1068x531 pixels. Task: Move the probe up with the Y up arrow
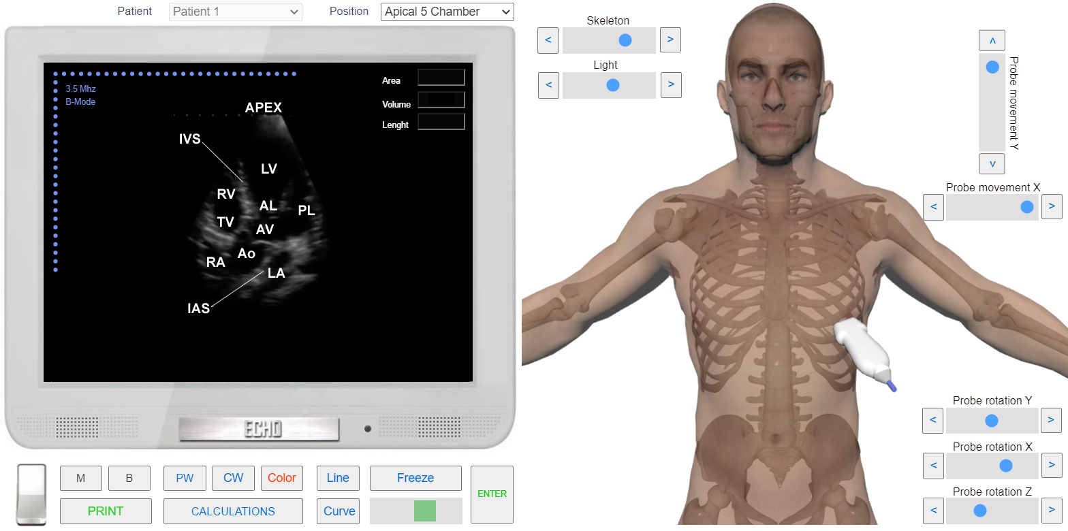click(992, 41)
